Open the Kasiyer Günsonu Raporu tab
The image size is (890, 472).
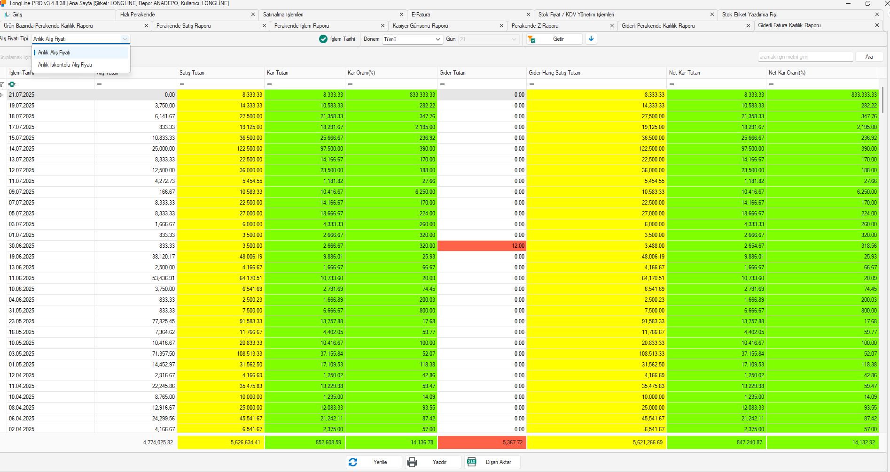[x=421, y=26]
